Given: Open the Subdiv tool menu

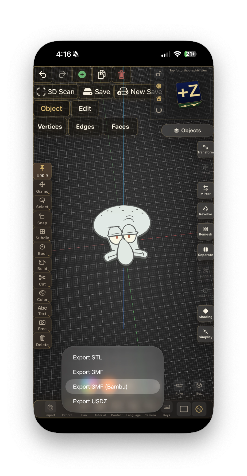Looking at the screenshot, I should pos(42,234).
